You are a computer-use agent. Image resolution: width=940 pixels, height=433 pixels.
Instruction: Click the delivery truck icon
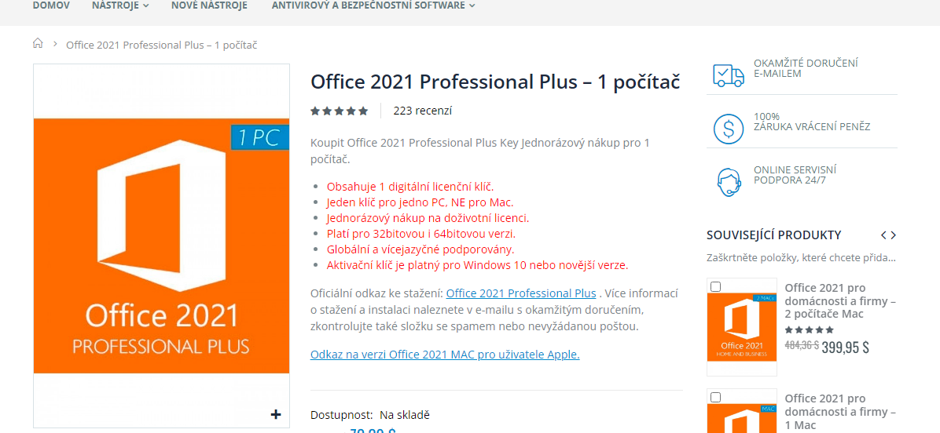coord(728,75)
